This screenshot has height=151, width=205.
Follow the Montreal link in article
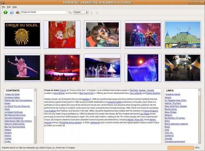(x=134, y=90)
